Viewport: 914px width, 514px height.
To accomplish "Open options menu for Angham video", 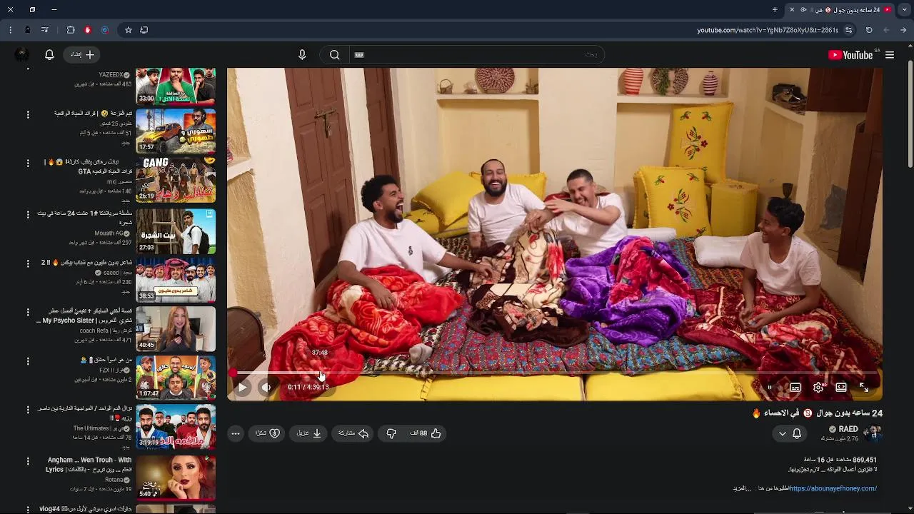I will pos(28,463).
